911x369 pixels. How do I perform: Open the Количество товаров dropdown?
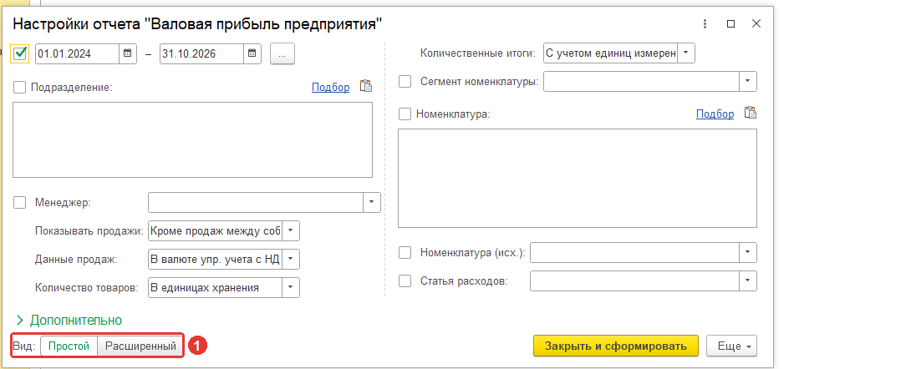[x=291, y=287]
